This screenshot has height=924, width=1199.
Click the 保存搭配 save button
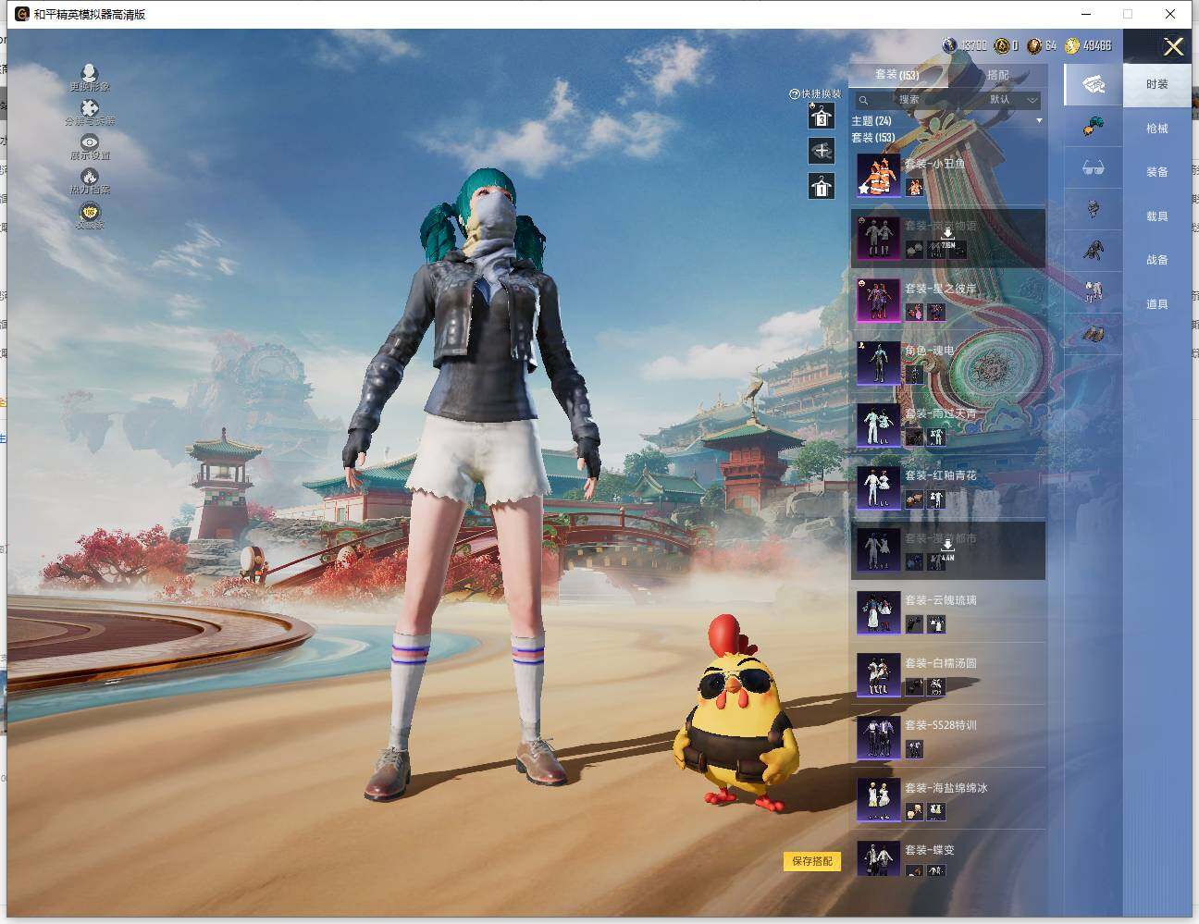click(x=812, y=861)
